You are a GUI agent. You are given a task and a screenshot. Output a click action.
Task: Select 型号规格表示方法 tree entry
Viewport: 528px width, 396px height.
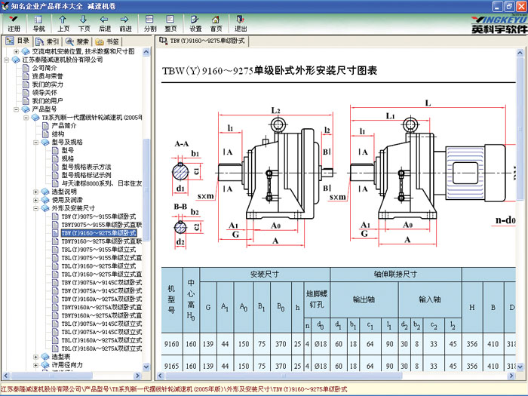pyautogui.click(x=85, y=167)
